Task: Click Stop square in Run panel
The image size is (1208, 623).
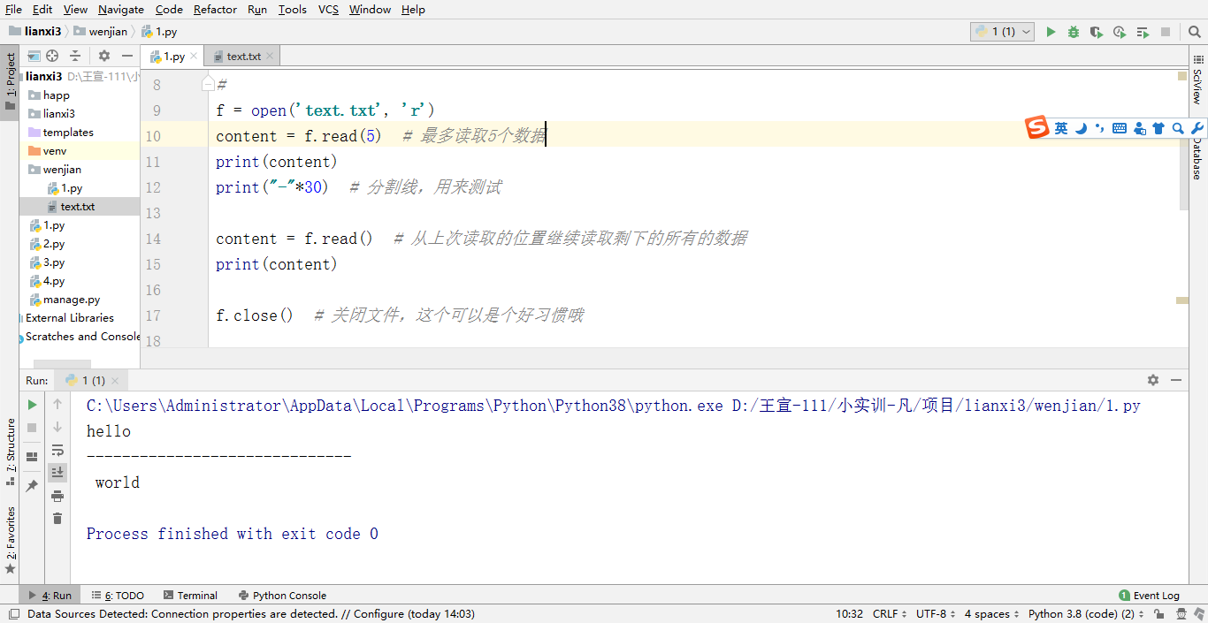Action: coord(32,428)
